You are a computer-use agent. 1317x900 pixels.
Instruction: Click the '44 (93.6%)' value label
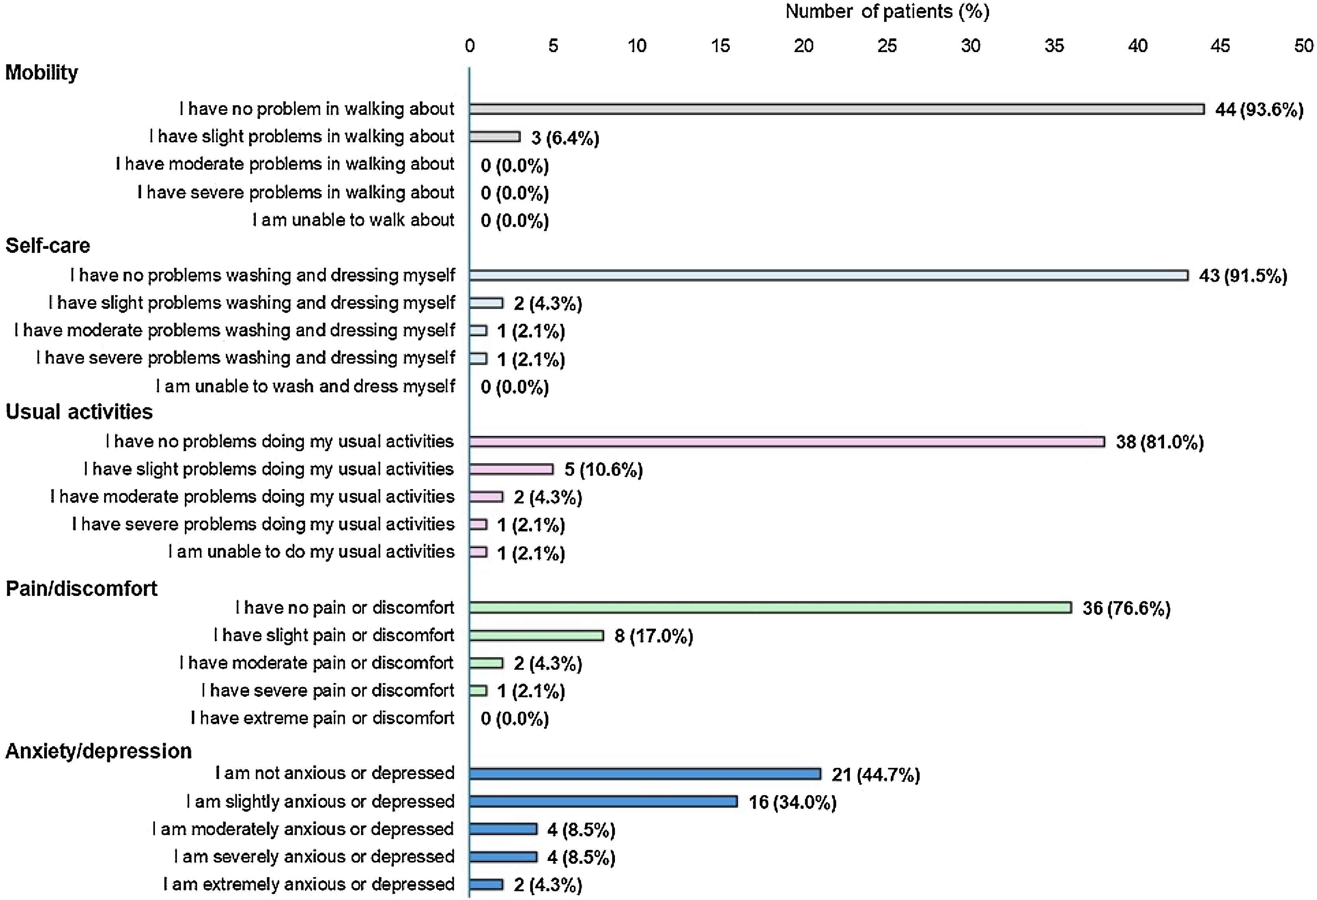1259,110
